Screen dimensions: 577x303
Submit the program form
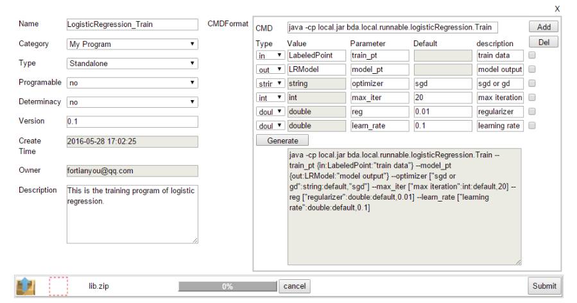point(544,286)
